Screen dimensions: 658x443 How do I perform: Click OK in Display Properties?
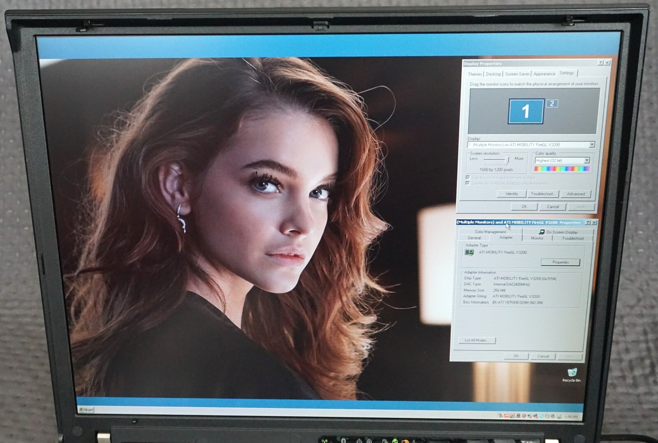point(524,206)
